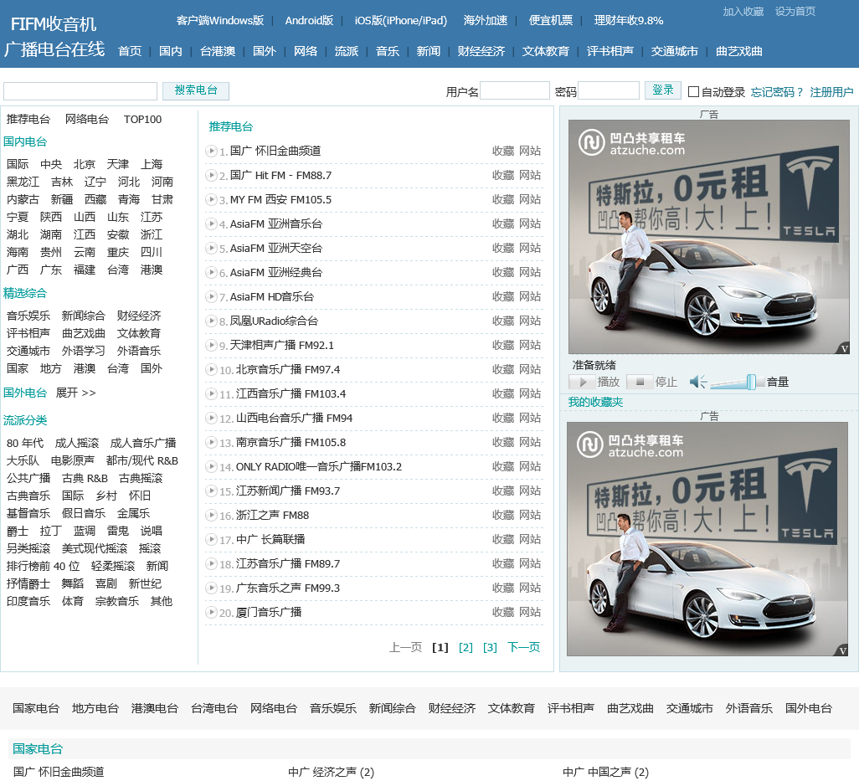
Task: Click the upper Tesla 凹凸共享租车 advertisement
Action: [x=709, y=237]
